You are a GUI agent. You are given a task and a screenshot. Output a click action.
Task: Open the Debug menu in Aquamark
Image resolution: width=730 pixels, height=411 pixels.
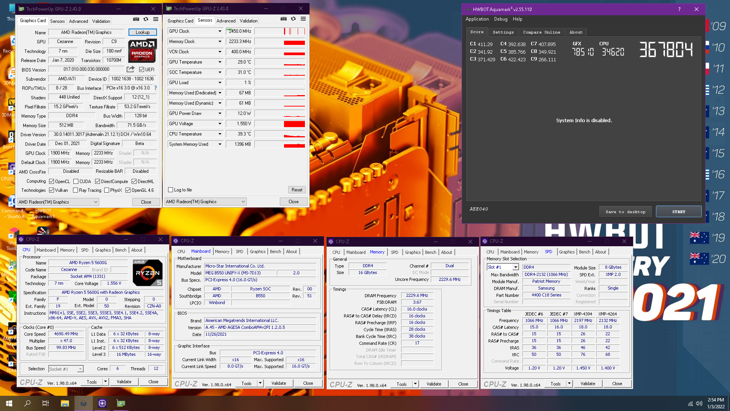(500, 19)
